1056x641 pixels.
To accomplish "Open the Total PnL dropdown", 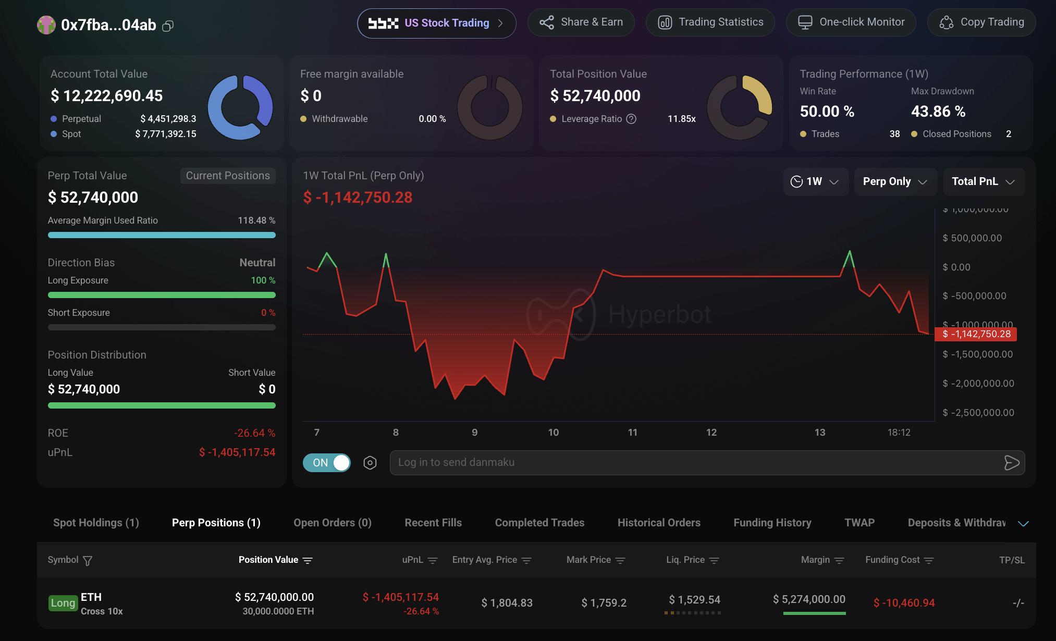I will point(984,181).
